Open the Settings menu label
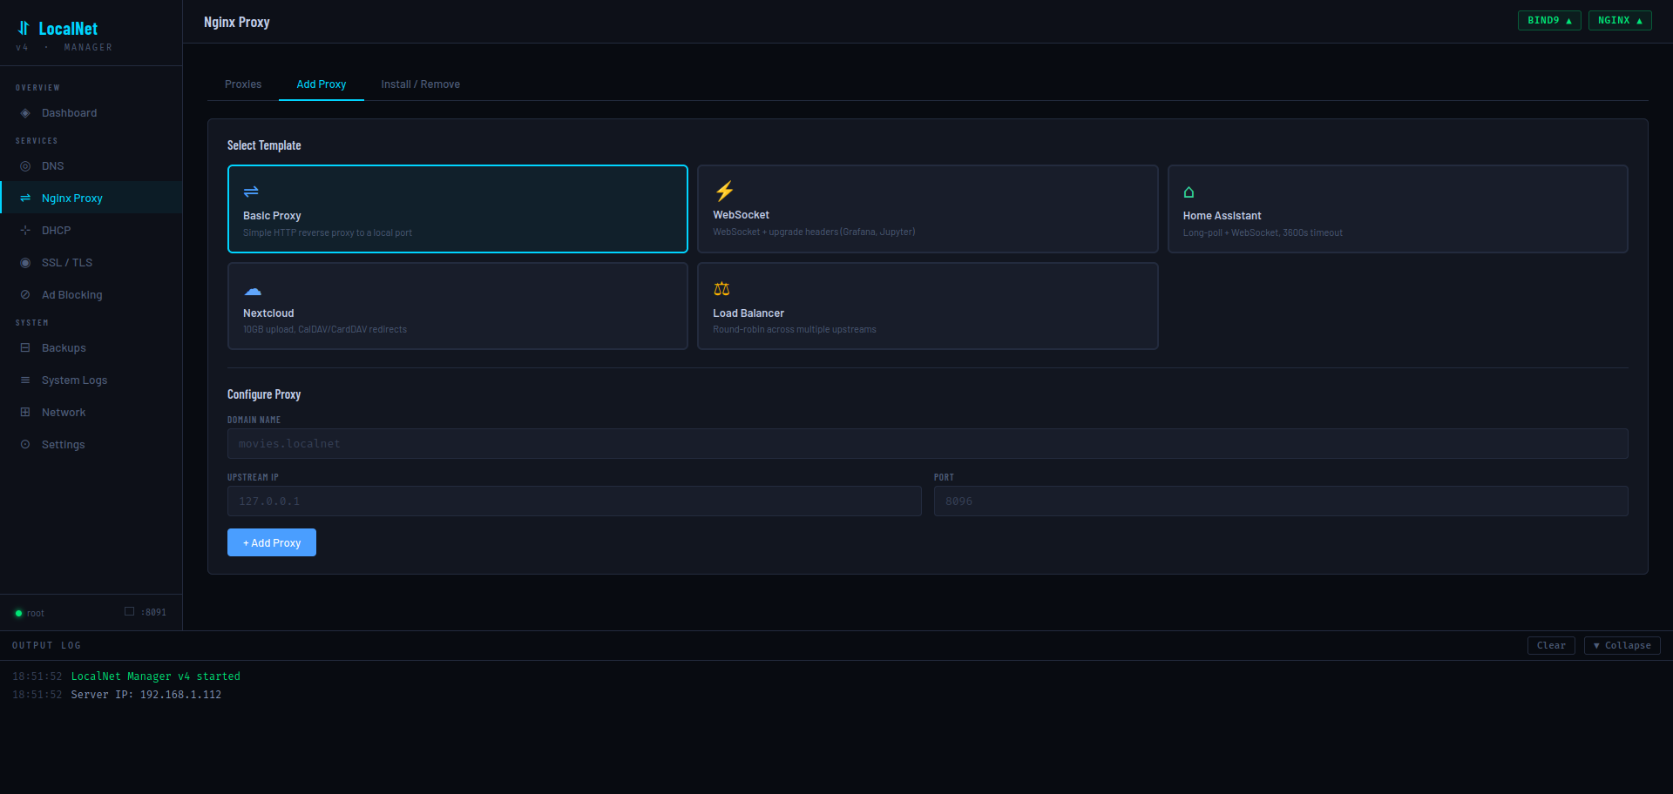This screenshot has width=1673, height=794. [x=64, y=445]
